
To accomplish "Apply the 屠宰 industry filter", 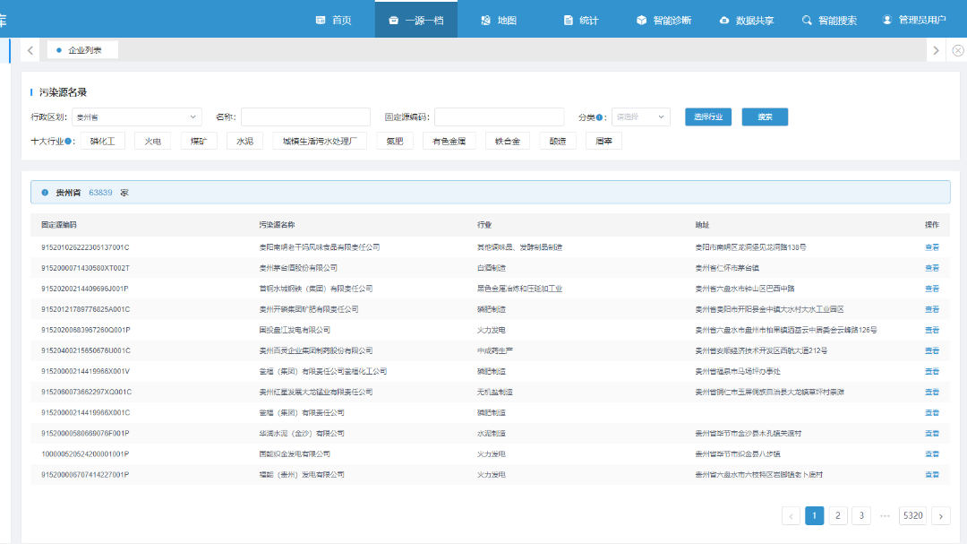I will [x=603, y=141].
